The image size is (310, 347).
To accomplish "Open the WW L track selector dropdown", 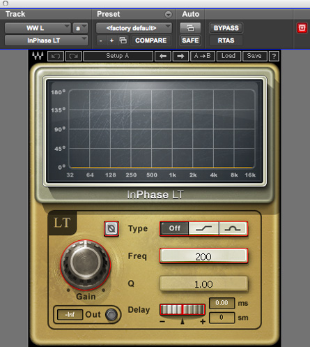I will point(38,28).
